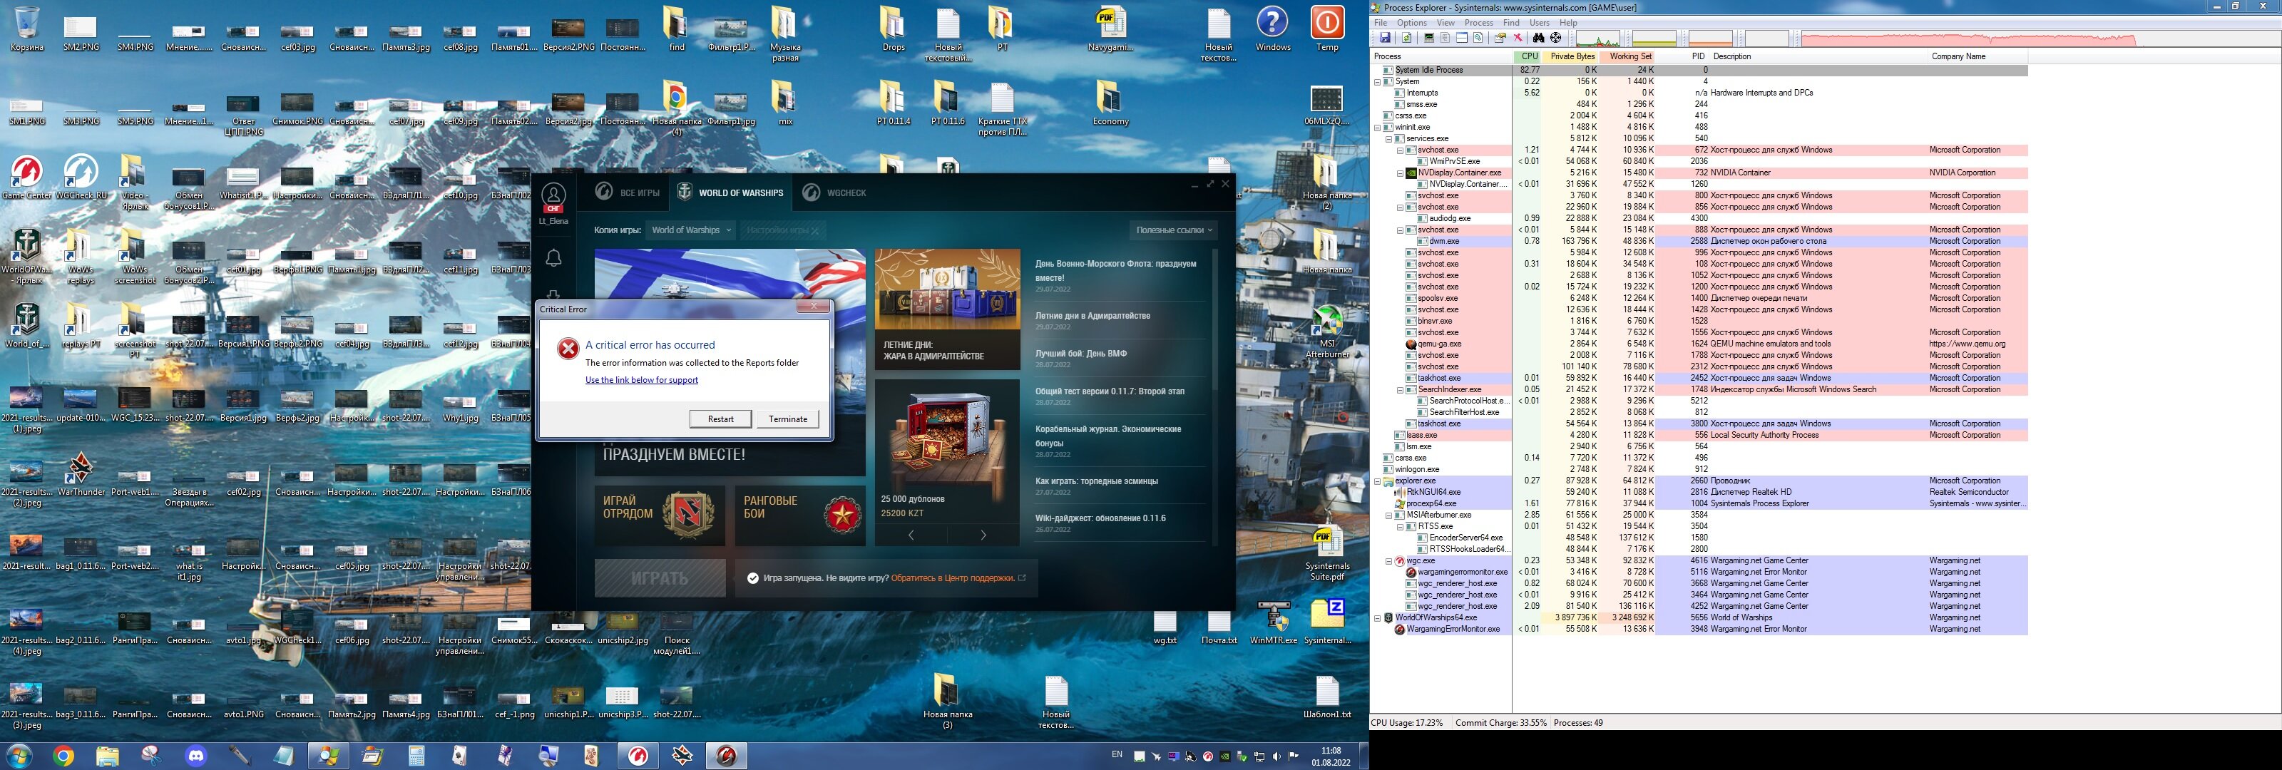The width and height of the screenshot is (2282, 770).
Task: Collapse the explorer.exe process tree node
Action: pyautogui.click(x=1378, y=481)
